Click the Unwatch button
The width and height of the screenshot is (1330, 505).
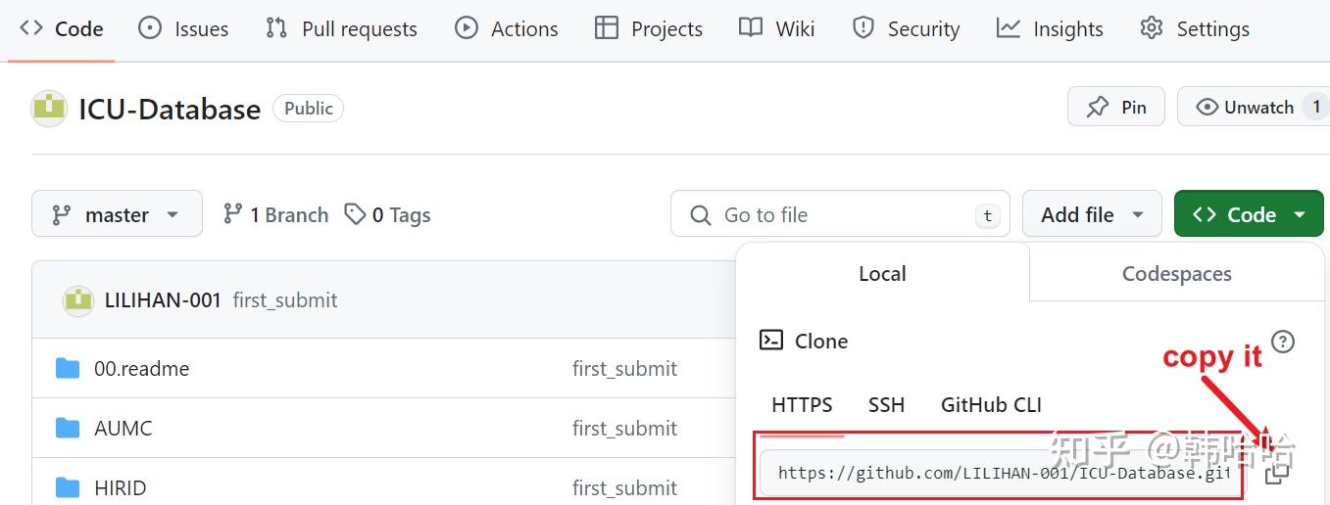1246,107
